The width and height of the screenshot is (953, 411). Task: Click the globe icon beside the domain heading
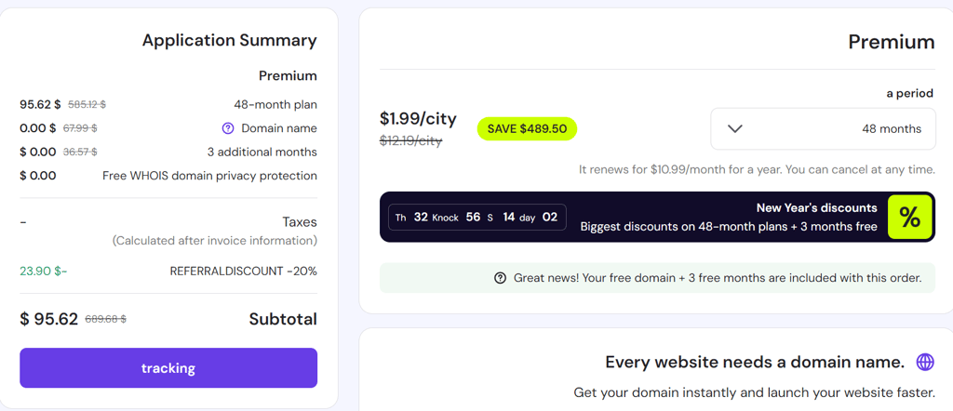pyautogui.click(x=924, y=362)
